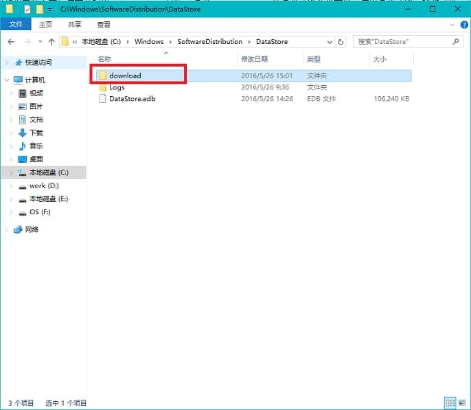
Task: Refresh the DataStore folder view
Action: coord(341,42)
